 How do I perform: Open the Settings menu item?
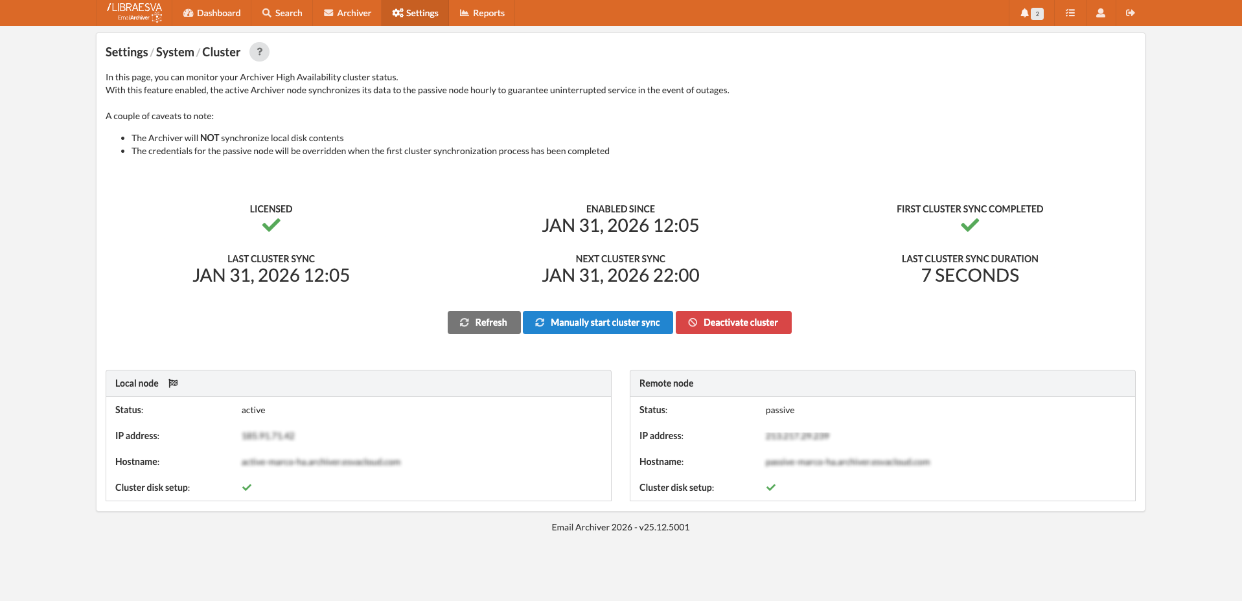click(x=415, y=13)
